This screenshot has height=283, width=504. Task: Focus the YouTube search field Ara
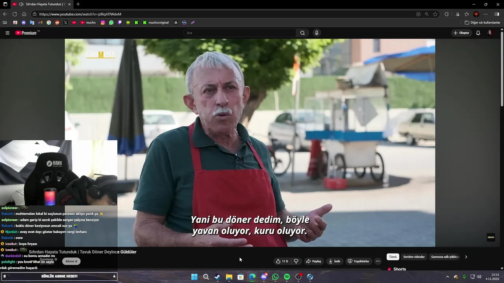coord(240,33)
